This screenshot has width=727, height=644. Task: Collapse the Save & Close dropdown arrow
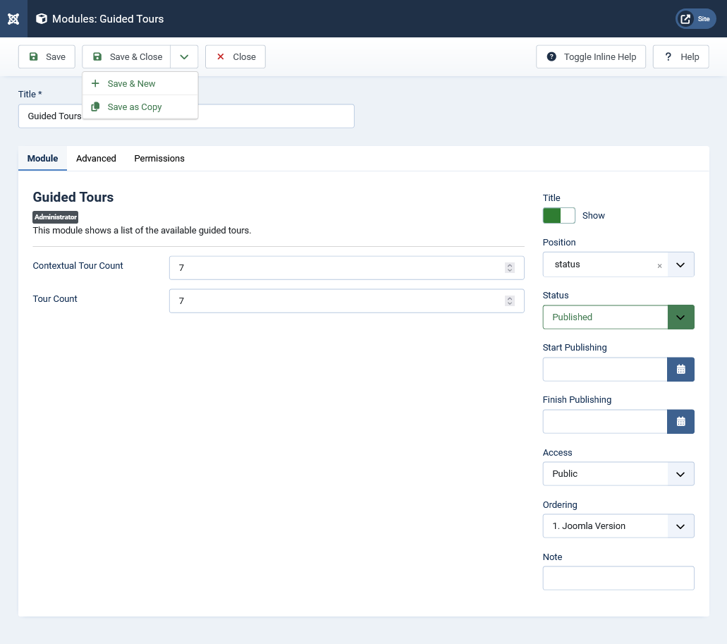click(x=184, y=57)
